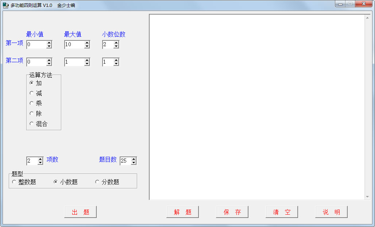
Task: Choose division (除) operation
Action: (x=32, y=113)
